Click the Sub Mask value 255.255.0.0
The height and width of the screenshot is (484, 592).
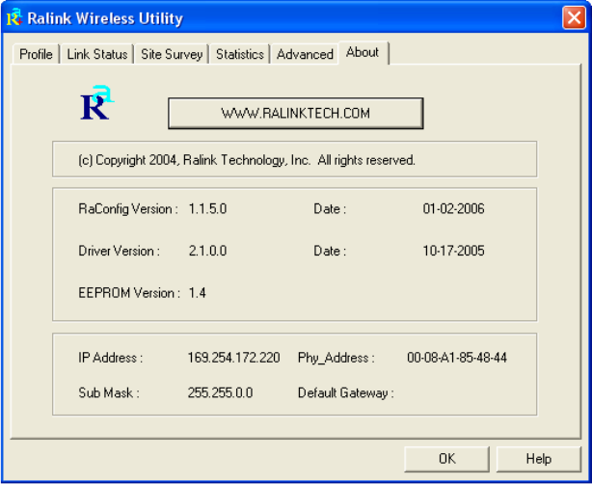[x=220, y=392]
